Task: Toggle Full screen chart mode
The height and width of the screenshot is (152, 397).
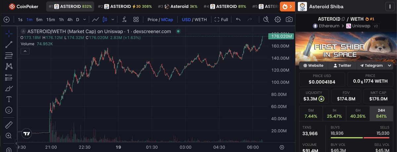Action: (x=221, y=19)
